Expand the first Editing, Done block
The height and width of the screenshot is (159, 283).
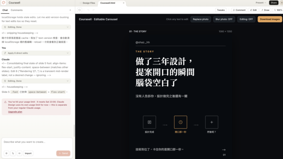[x=36, y=27]
